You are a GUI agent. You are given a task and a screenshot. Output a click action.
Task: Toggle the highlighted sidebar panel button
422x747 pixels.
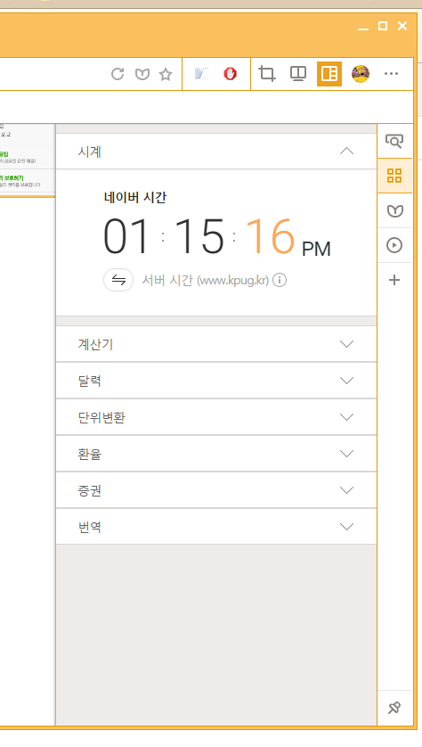(x=329, y=74)
